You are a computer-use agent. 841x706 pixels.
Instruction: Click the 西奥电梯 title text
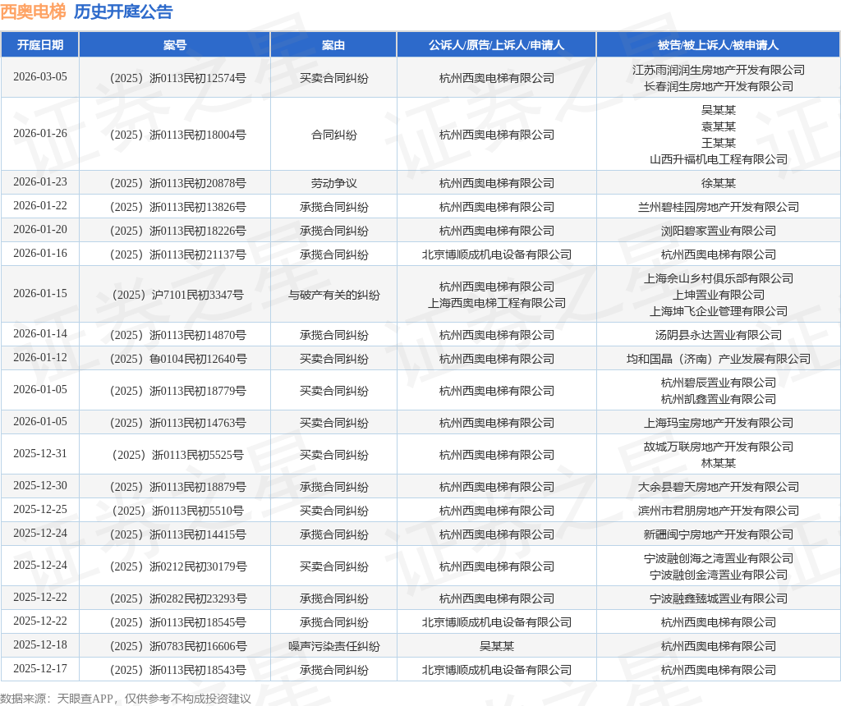point(33,11)
